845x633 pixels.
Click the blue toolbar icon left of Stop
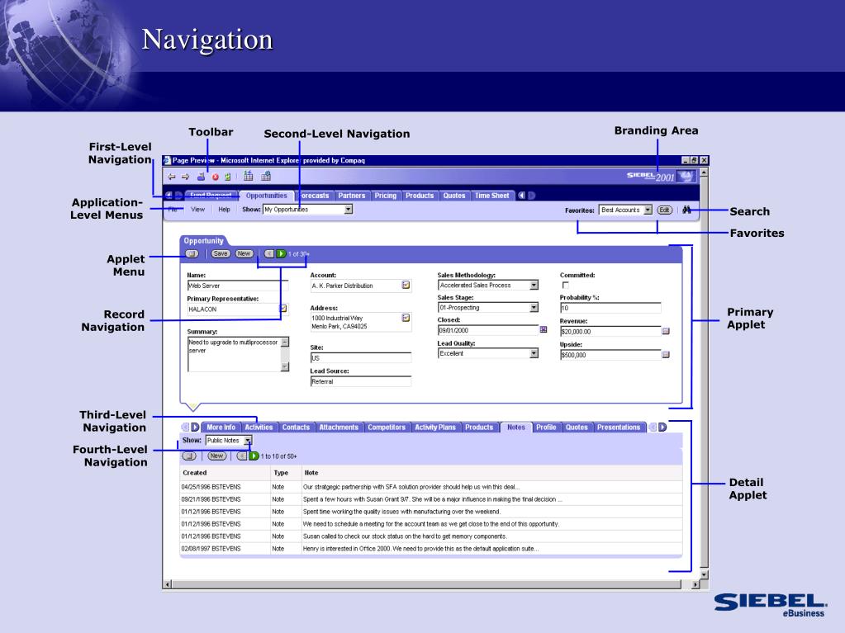201,177
